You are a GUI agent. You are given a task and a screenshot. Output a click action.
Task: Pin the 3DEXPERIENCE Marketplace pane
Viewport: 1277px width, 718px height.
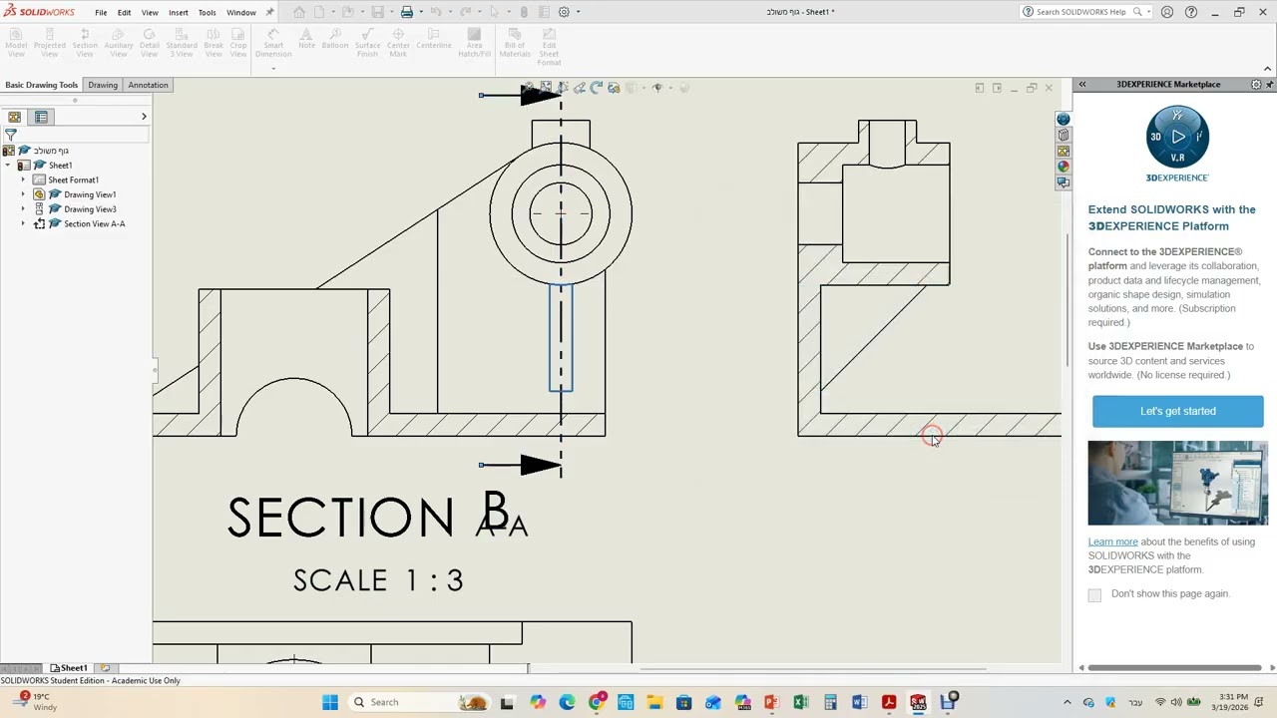[1270, 85]
